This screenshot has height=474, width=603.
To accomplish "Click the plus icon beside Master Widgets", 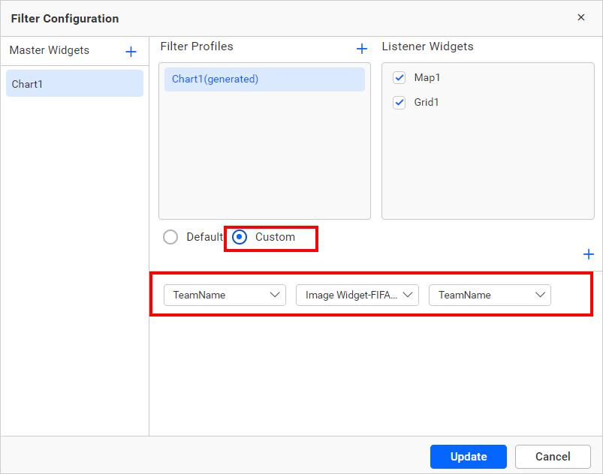I will tap(131, 51).
